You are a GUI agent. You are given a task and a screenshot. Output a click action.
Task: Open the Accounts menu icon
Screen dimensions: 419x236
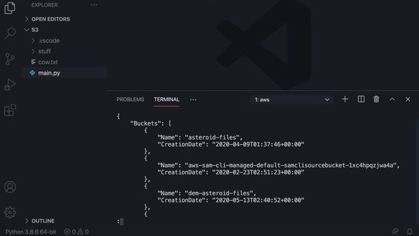click(10, 187)
